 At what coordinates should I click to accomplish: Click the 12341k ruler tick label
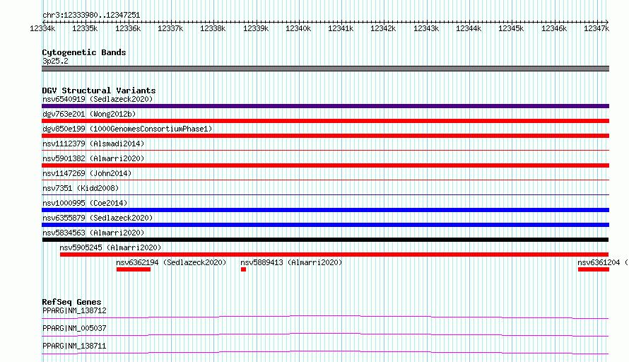click(x=341, y=28)
